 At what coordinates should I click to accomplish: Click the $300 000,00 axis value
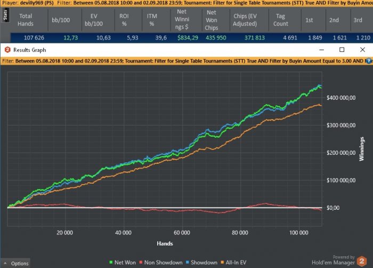pos(341,125)
